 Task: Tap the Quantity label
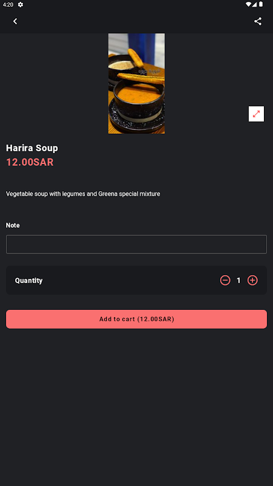pos(29,281)
